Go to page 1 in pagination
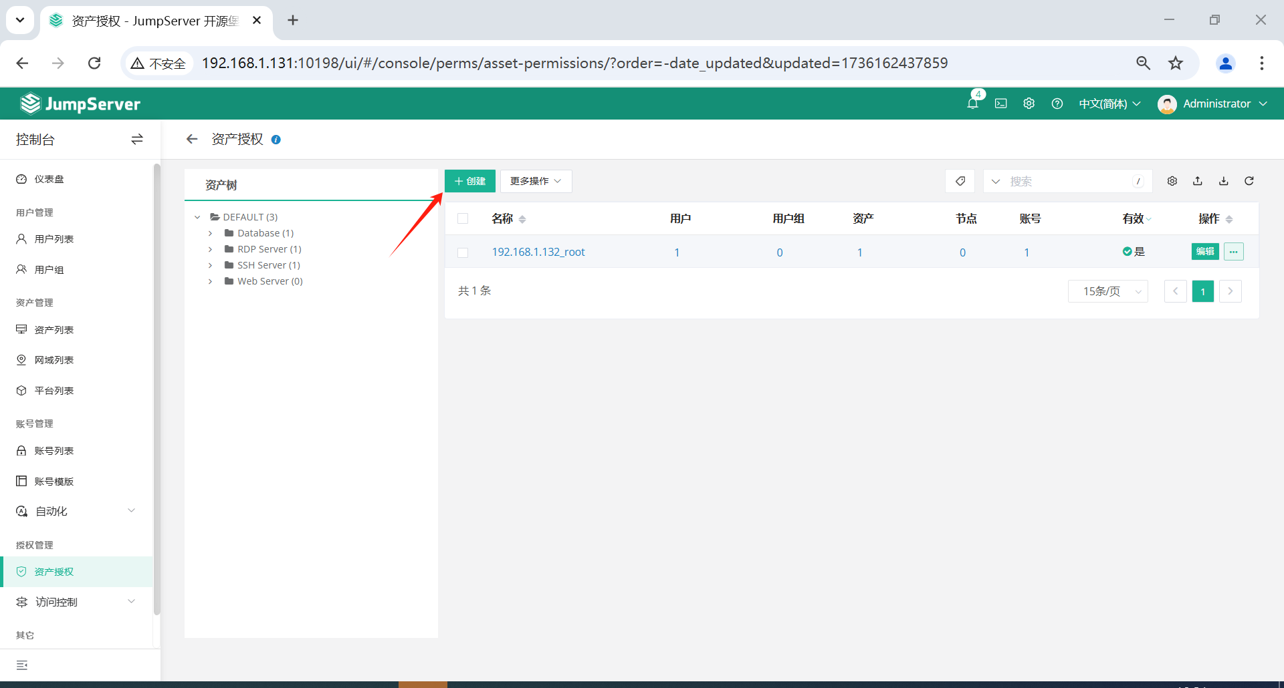Viewport: 1284px width, 688px height. (x=1203, y=291)
